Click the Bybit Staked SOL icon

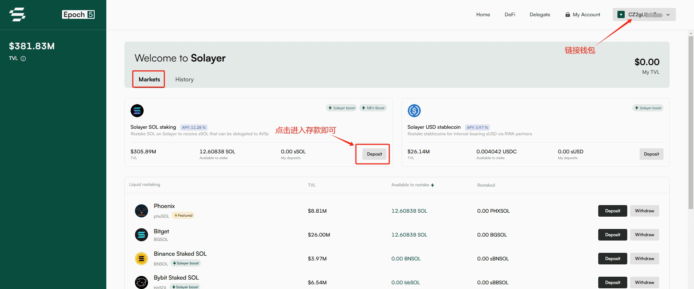[x=141, y=282]
